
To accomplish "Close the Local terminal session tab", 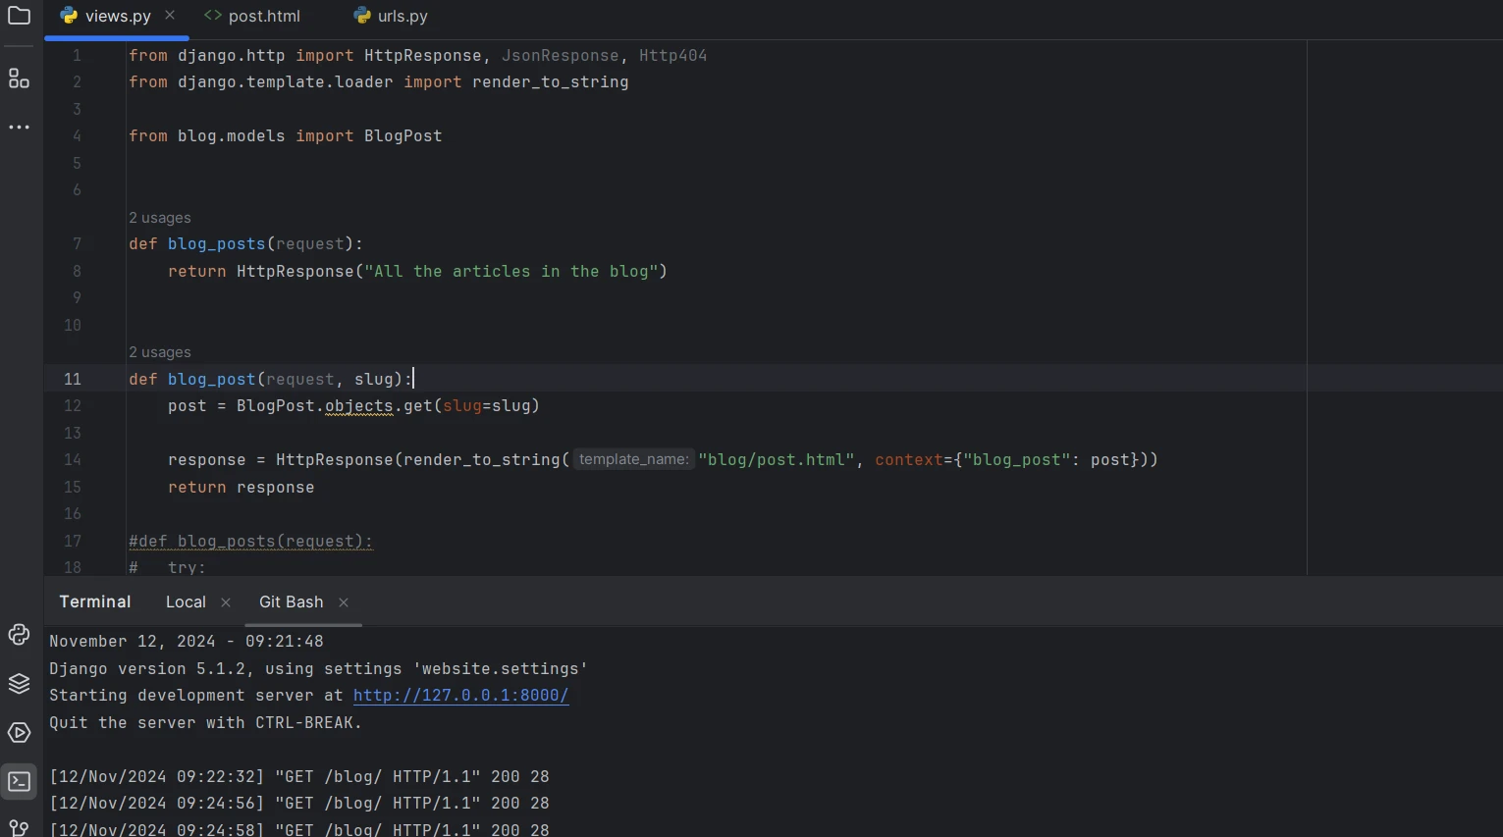I will pyautogui.click(x=226, y=602).
